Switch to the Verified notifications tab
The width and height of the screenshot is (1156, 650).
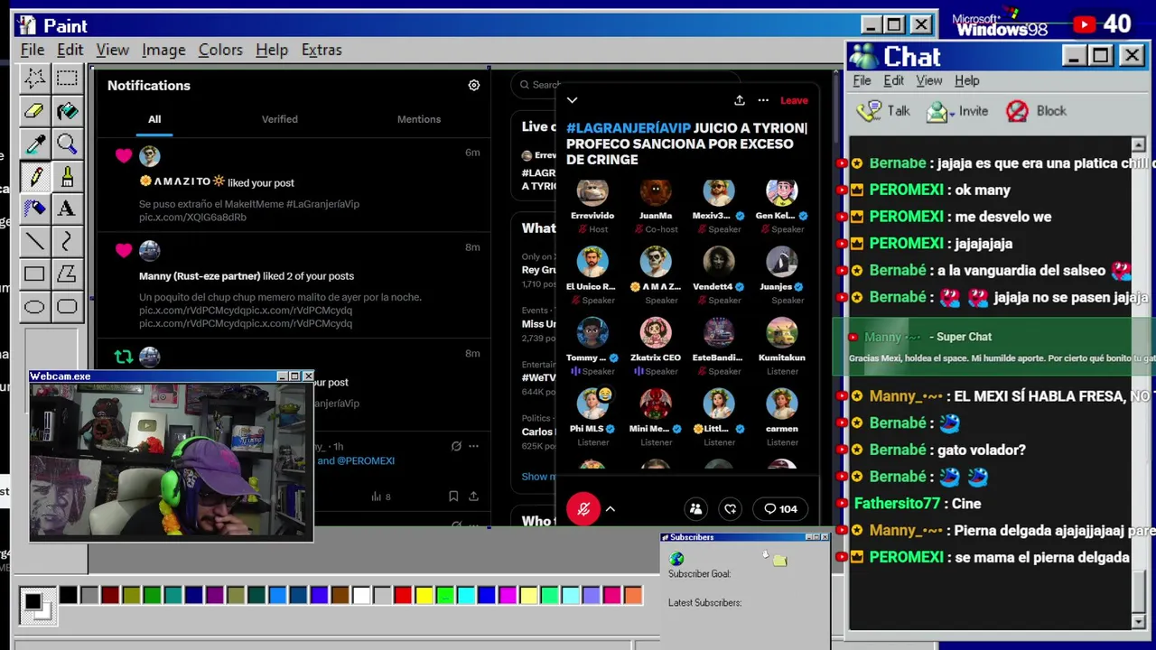(x=279, y=119)
